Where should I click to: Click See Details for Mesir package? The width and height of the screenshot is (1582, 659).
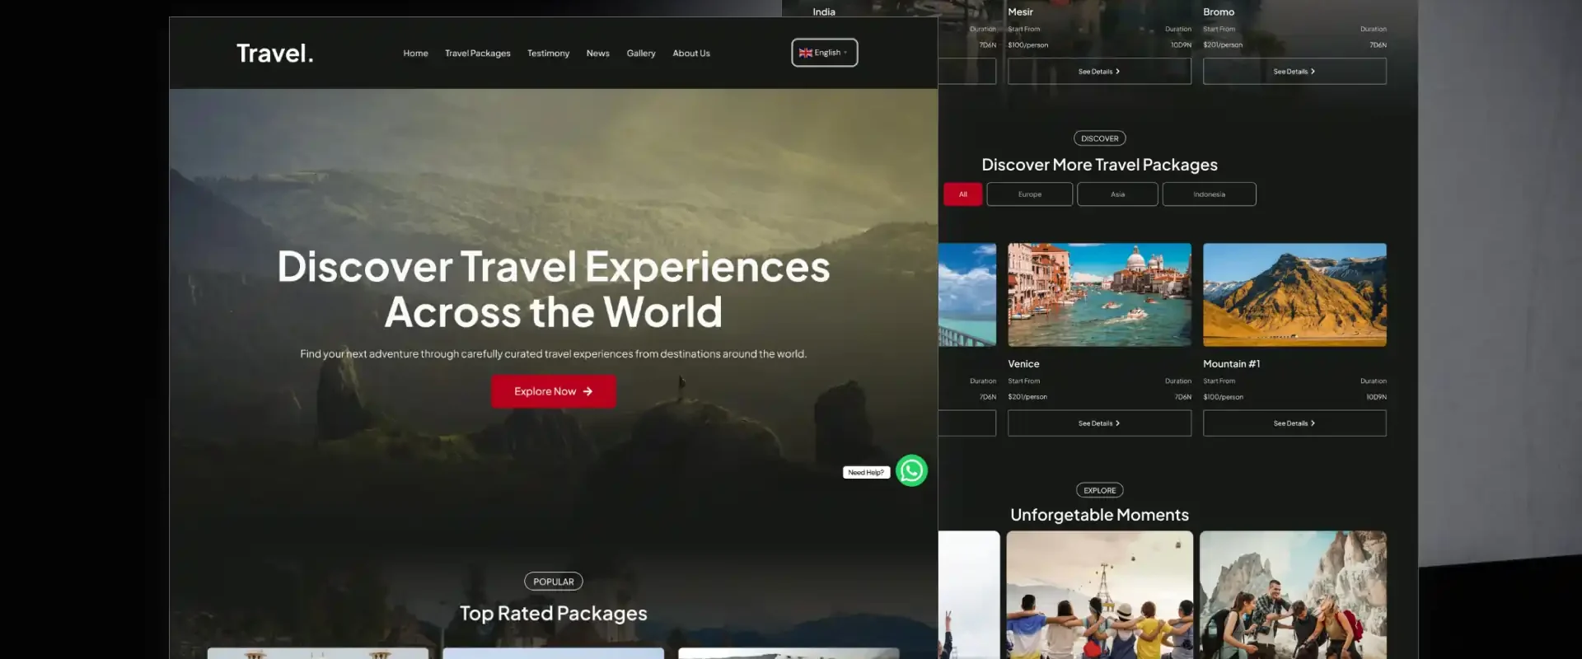coord(1099,72)
